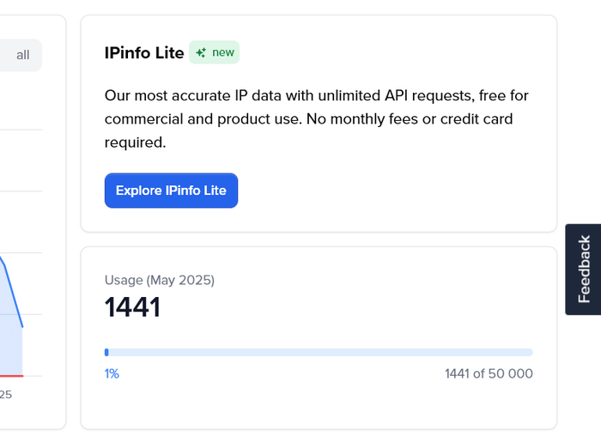Click the usage progress bar
The image size is (601, 442).
coord(343,352)
